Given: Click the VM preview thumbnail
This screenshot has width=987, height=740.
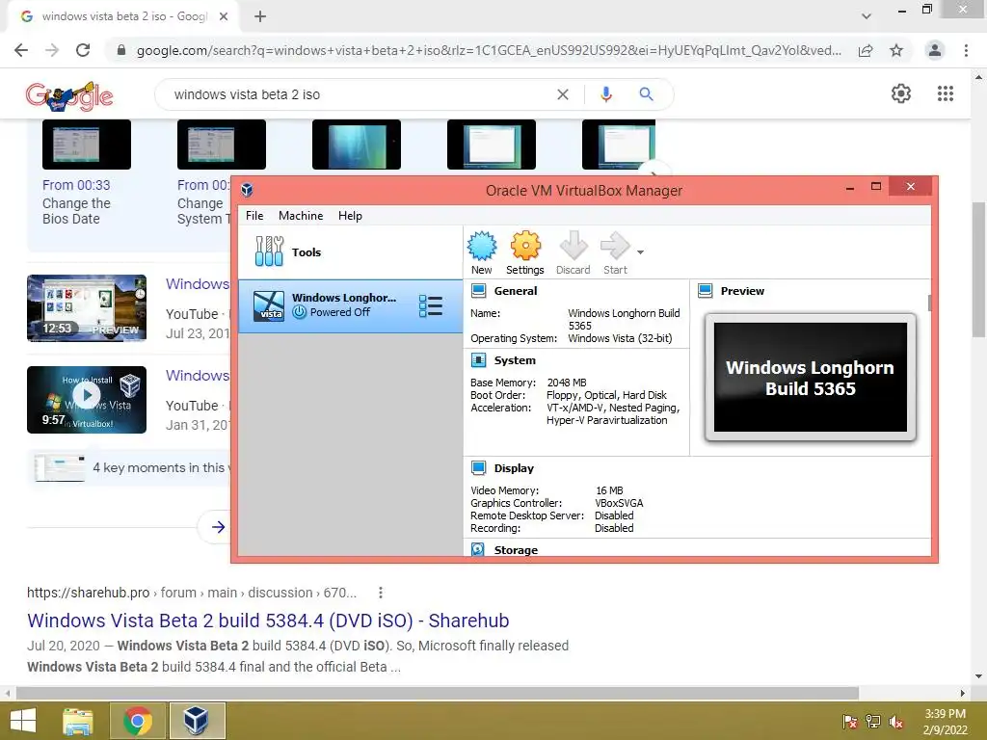Looking at the screenshot, I should [810, 378].
